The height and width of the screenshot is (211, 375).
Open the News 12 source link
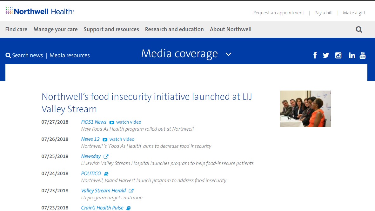point(90,139)
